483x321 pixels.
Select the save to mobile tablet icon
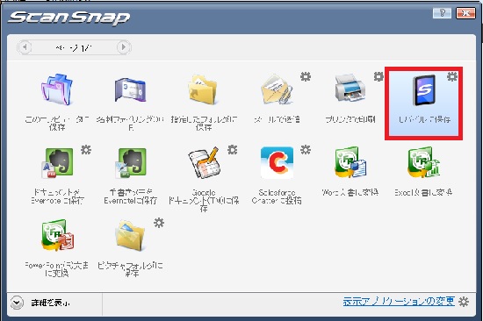[424, 90]
